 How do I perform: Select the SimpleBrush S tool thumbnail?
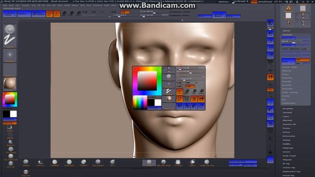pos(288,9)
